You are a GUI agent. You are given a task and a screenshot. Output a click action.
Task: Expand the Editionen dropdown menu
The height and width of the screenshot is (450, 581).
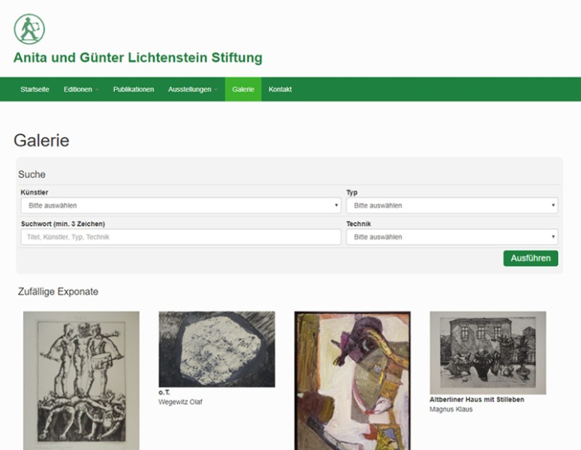pyautogui.click(x=81, y=89)
